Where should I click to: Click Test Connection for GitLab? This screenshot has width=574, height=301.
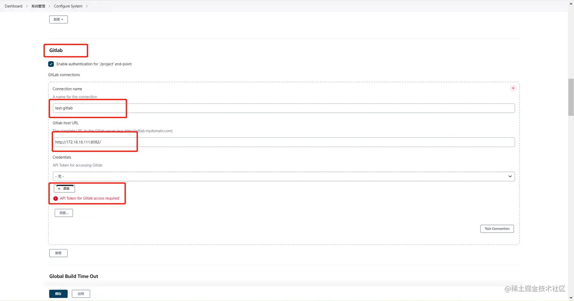click(x=497, y=229)
